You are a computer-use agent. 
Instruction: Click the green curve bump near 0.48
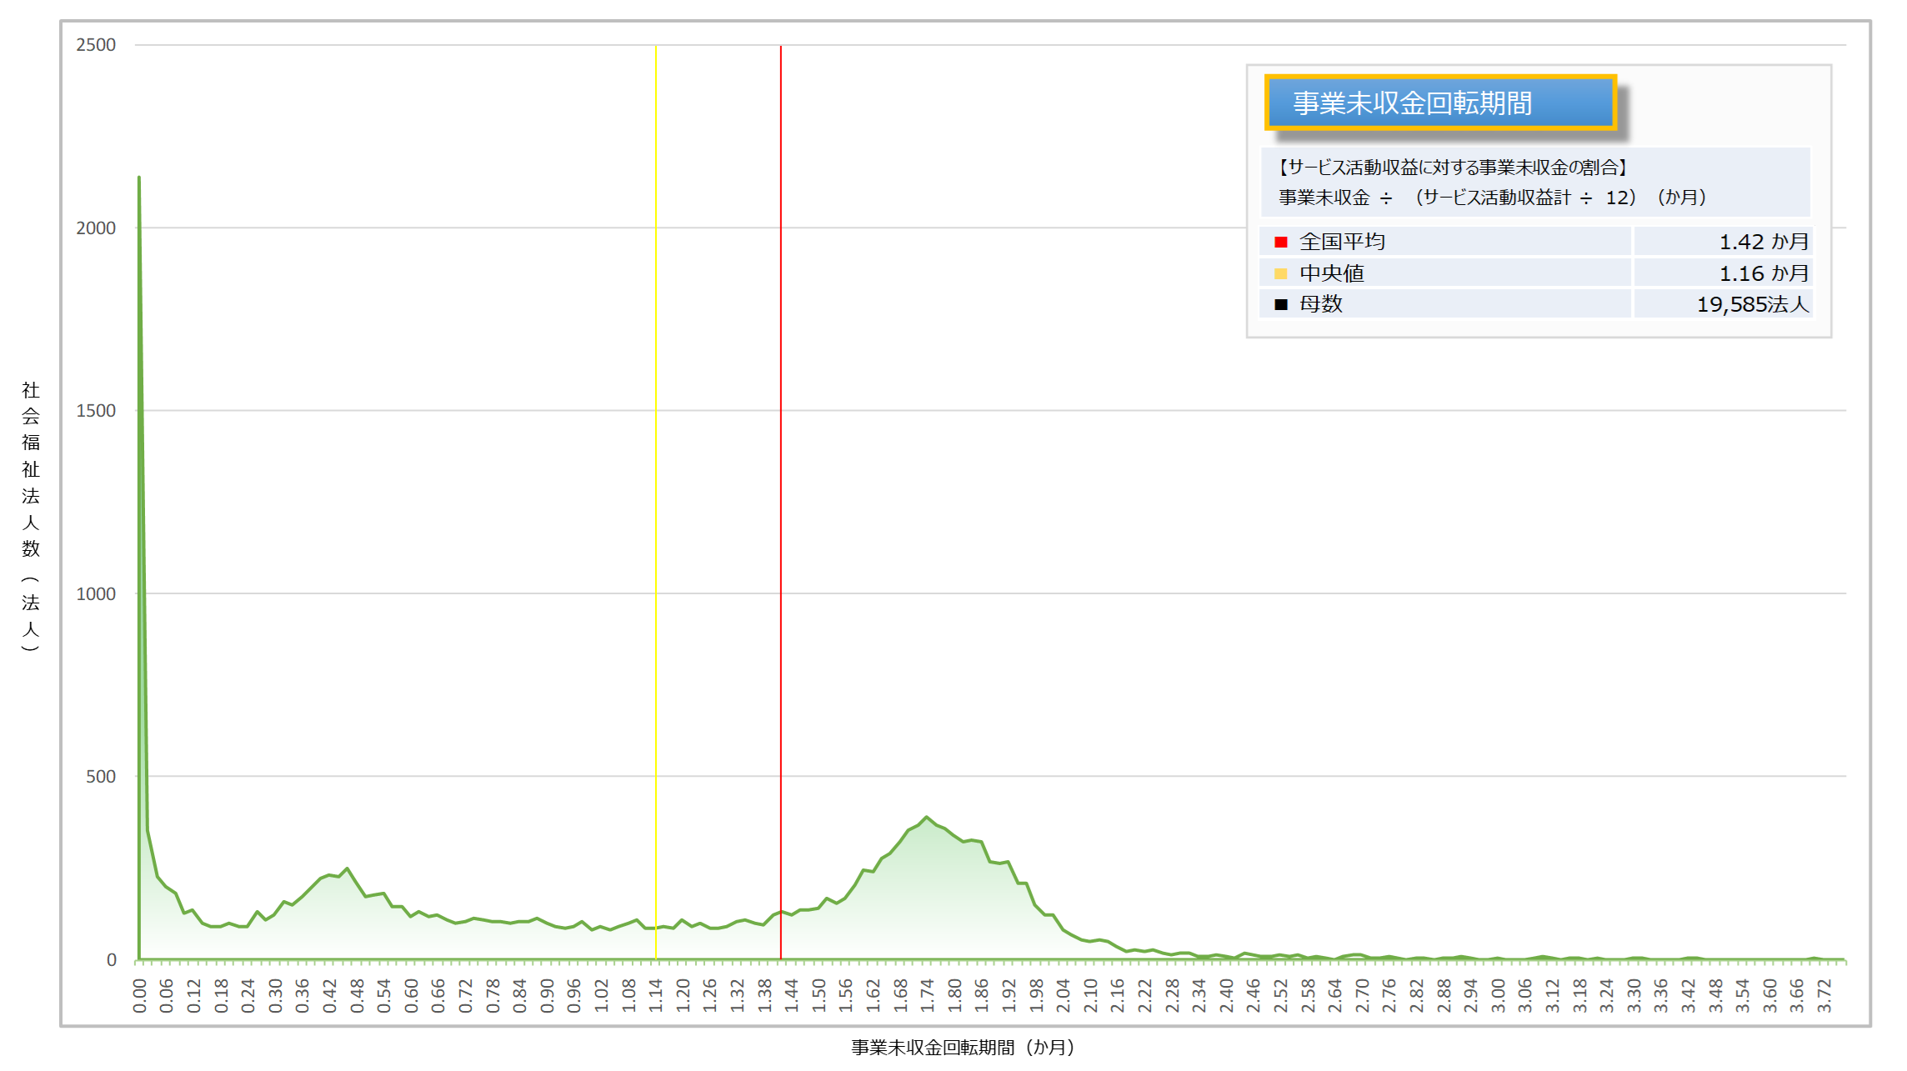(x=348, y=868)
